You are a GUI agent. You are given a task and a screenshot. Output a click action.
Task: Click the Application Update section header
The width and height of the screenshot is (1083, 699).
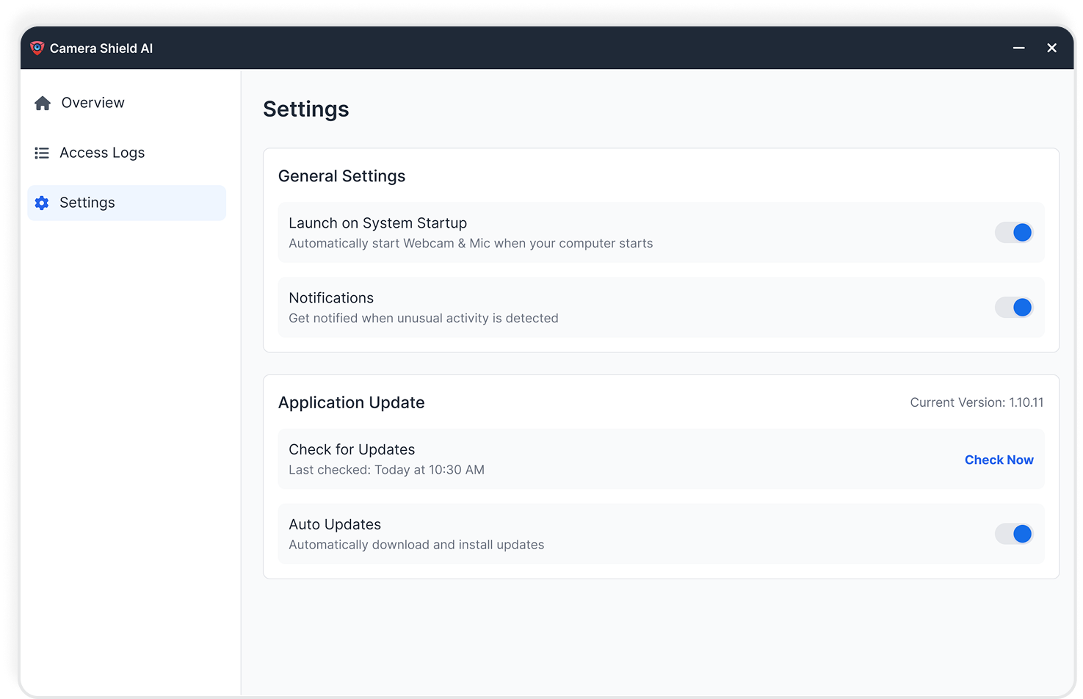point(351,402)
